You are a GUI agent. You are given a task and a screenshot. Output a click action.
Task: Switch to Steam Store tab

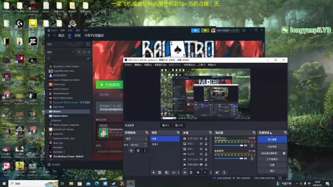[x=61, y=35]
